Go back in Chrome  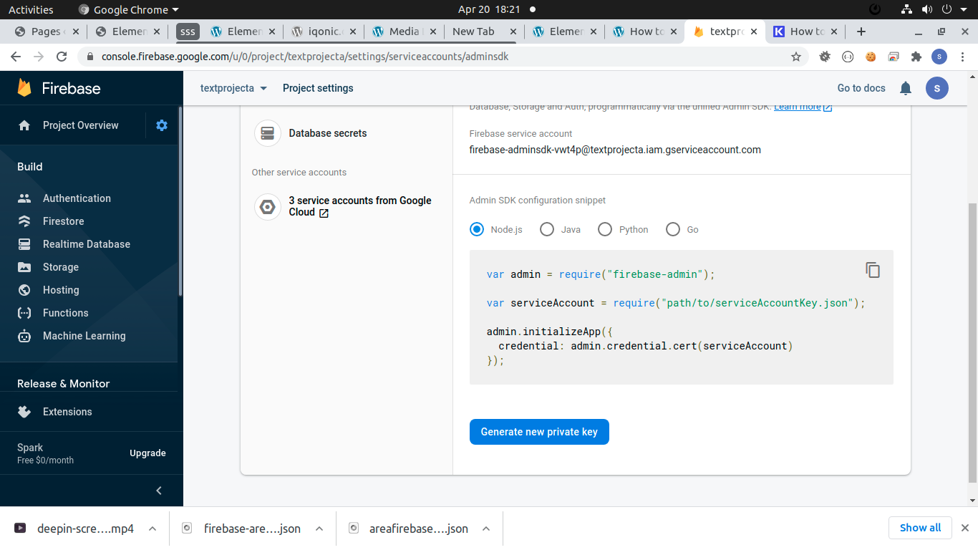tap(16, 57)
